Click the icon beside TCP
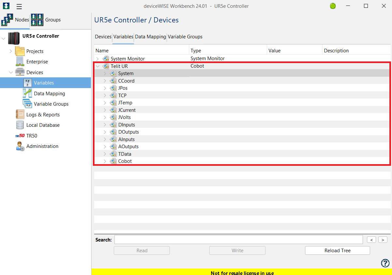Image resolution: width=392 pixels, height=275 pixels. pyautogui.click(x=113, y=95)
